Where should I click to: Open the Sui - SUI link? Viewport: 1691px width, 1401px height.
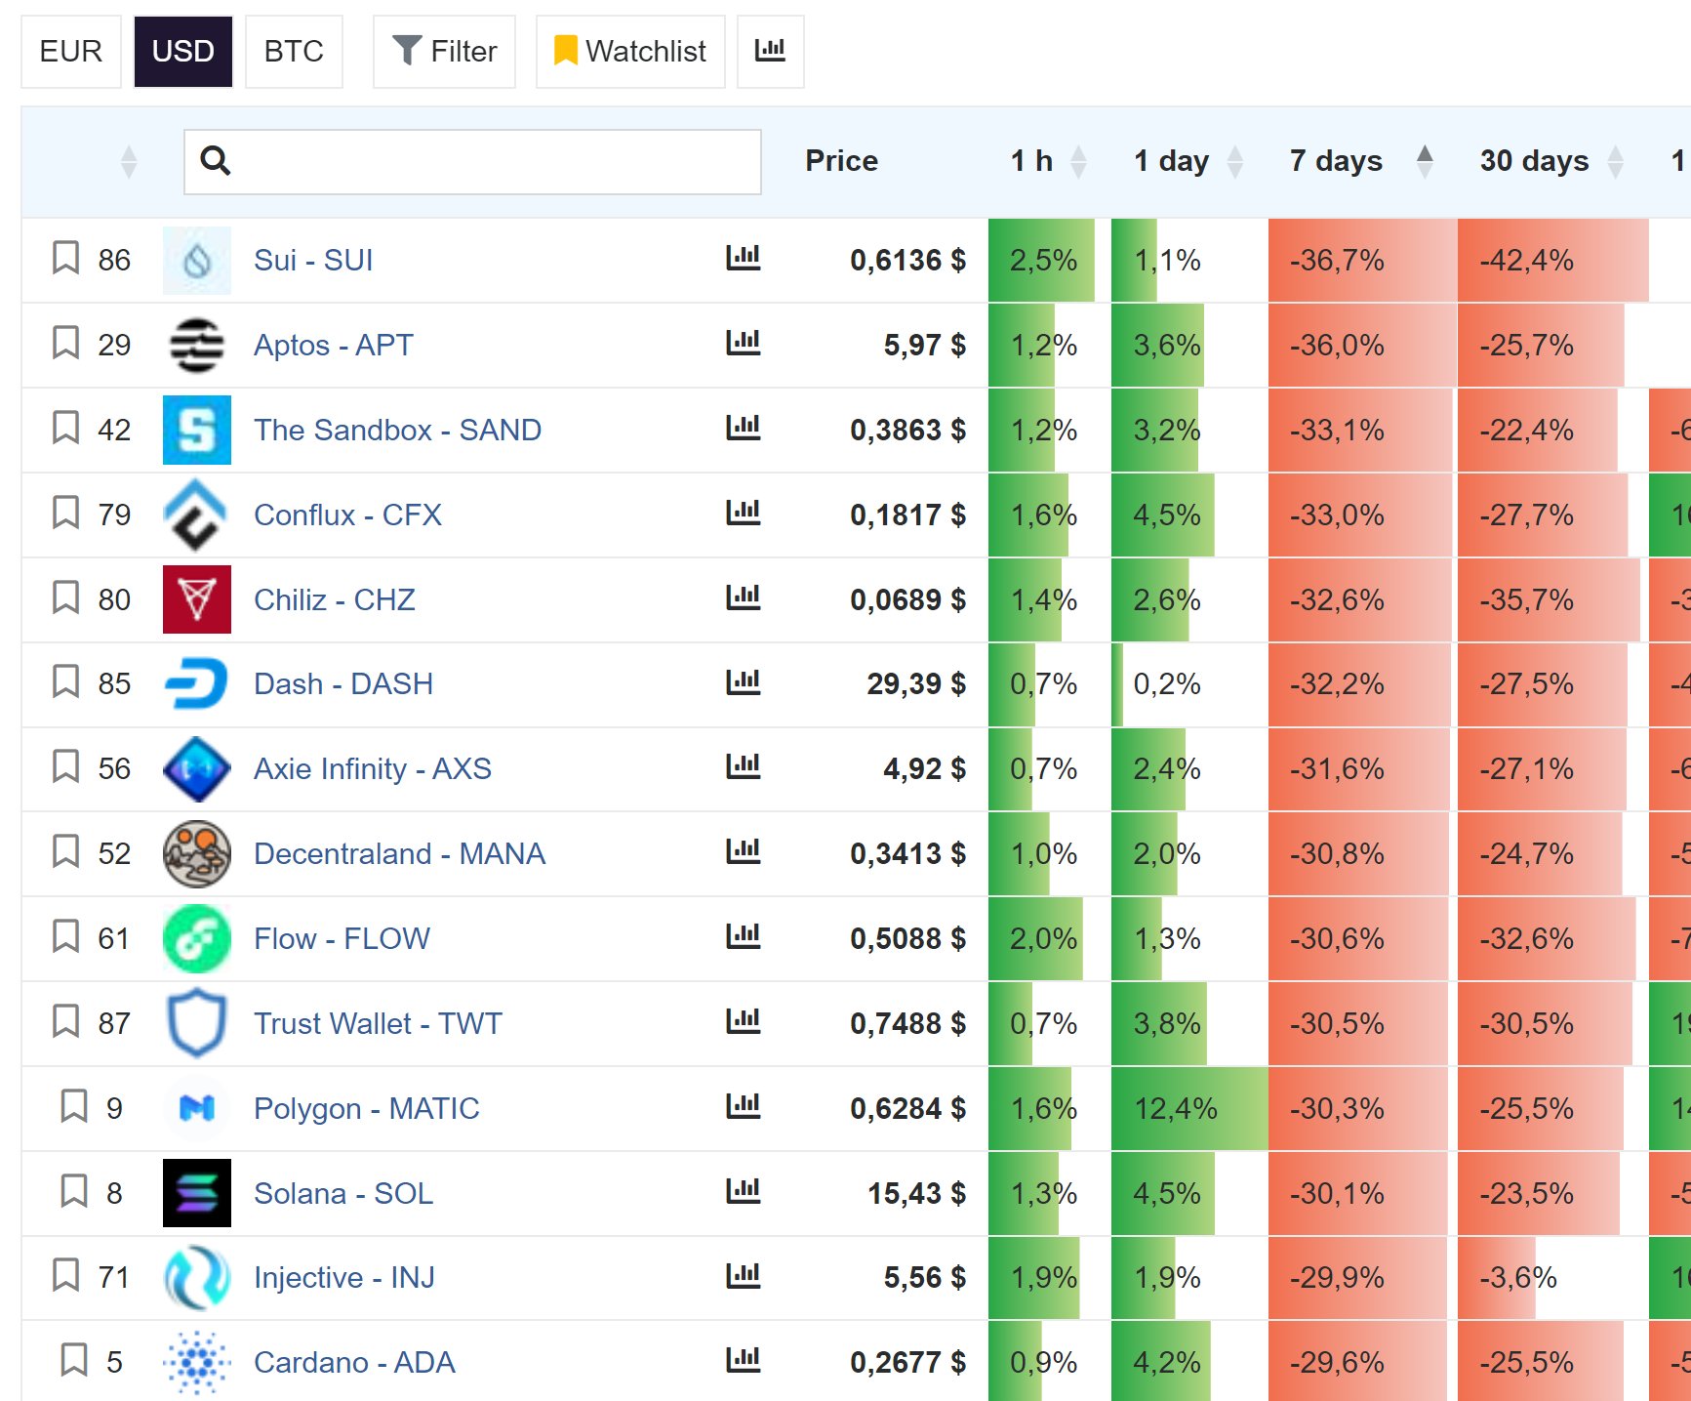click(313, 260)
